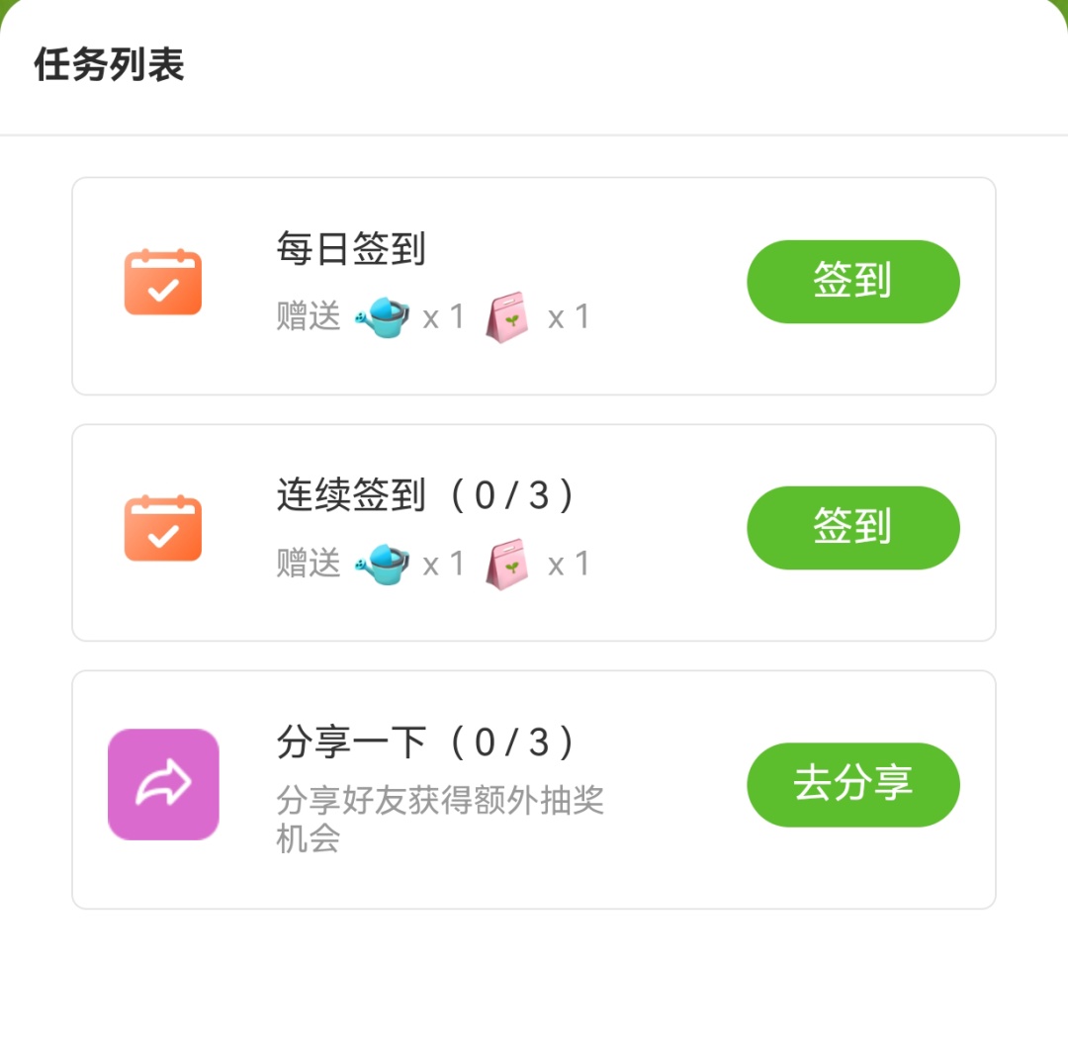Click the 赠送 label under 连续签到

[309, 565]
